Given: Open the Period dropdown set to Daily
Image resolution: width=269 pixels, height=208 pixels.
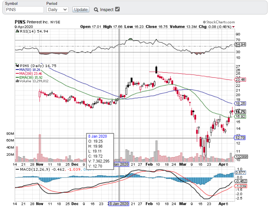Looking at the screenshot, I should tap(57, 10).
